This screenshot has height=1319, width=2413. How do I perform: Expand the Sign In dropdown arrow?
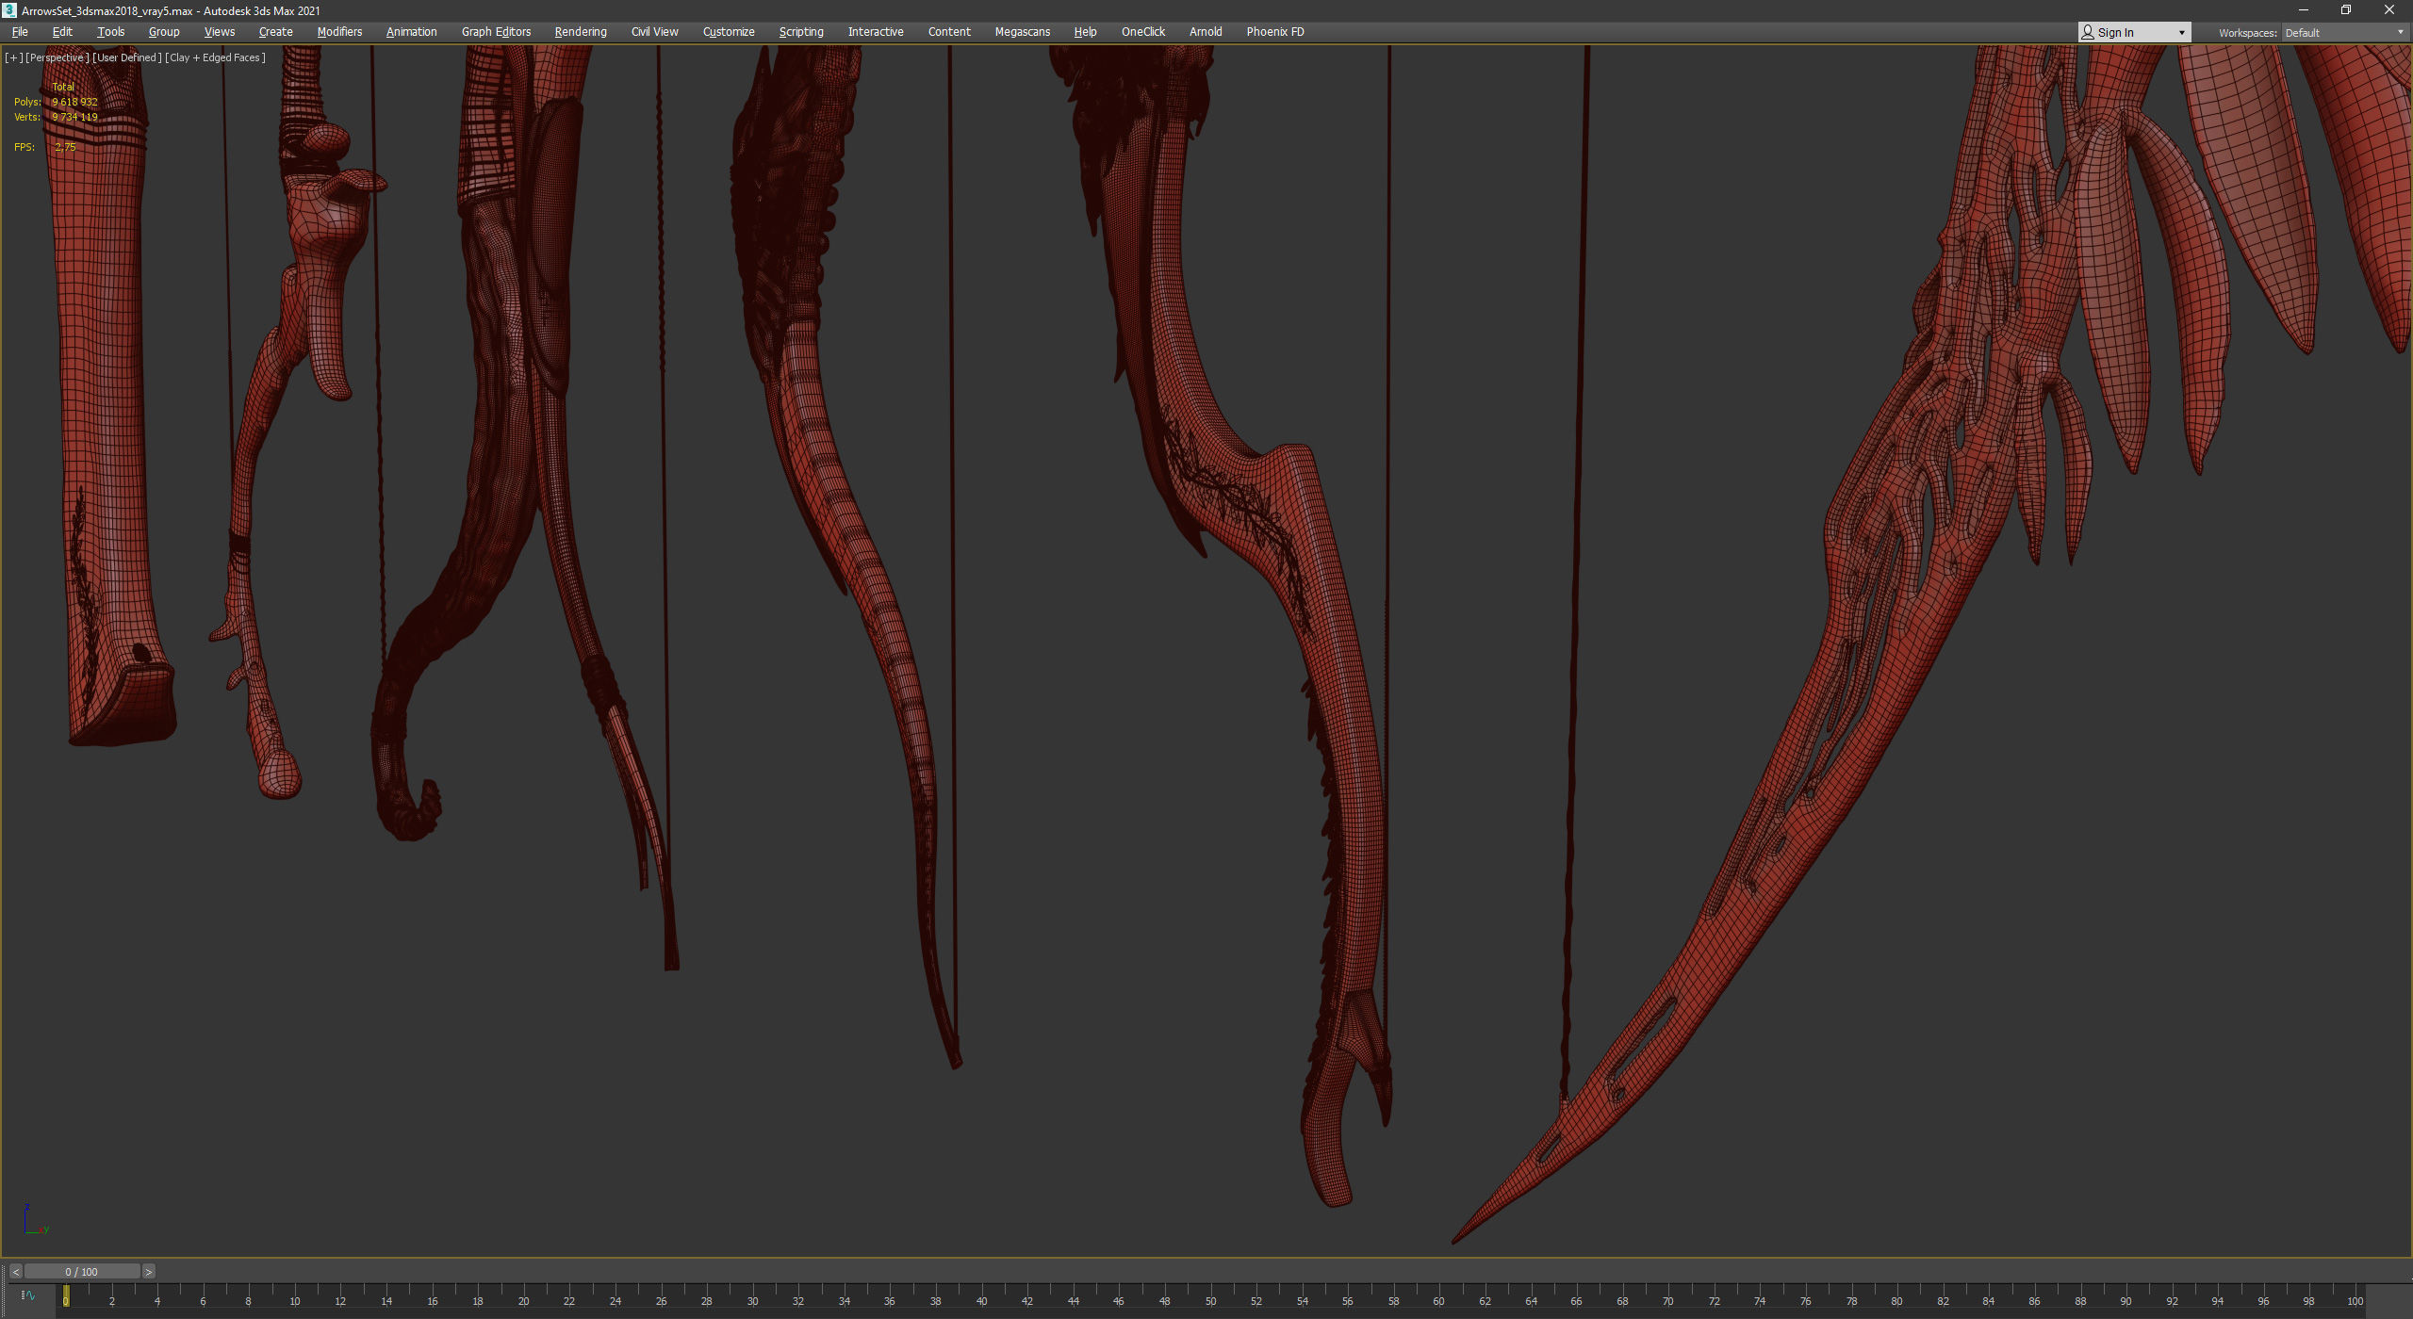(x=2181, y=33)
